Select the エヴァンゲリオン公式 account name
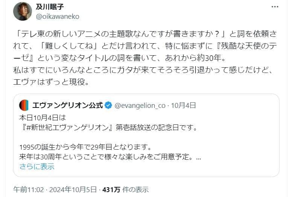The image size is (298, 197). point(67,105)
